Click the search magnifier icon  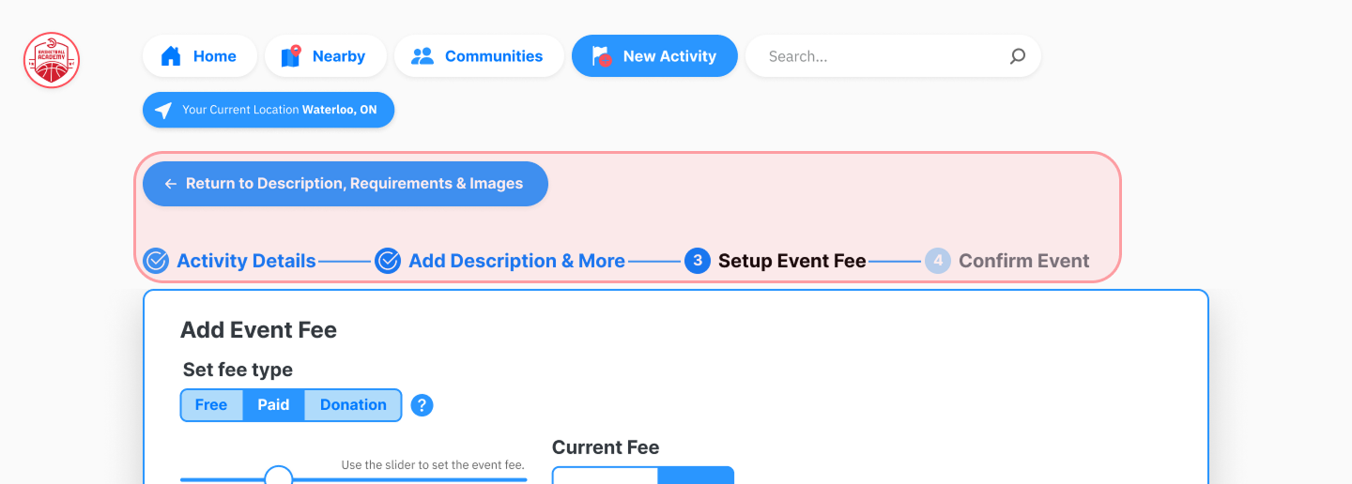(1018, 56)
